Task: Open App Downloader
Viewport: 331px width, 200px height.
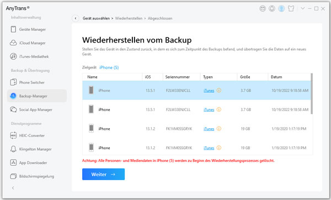Action: click(29, 162)
